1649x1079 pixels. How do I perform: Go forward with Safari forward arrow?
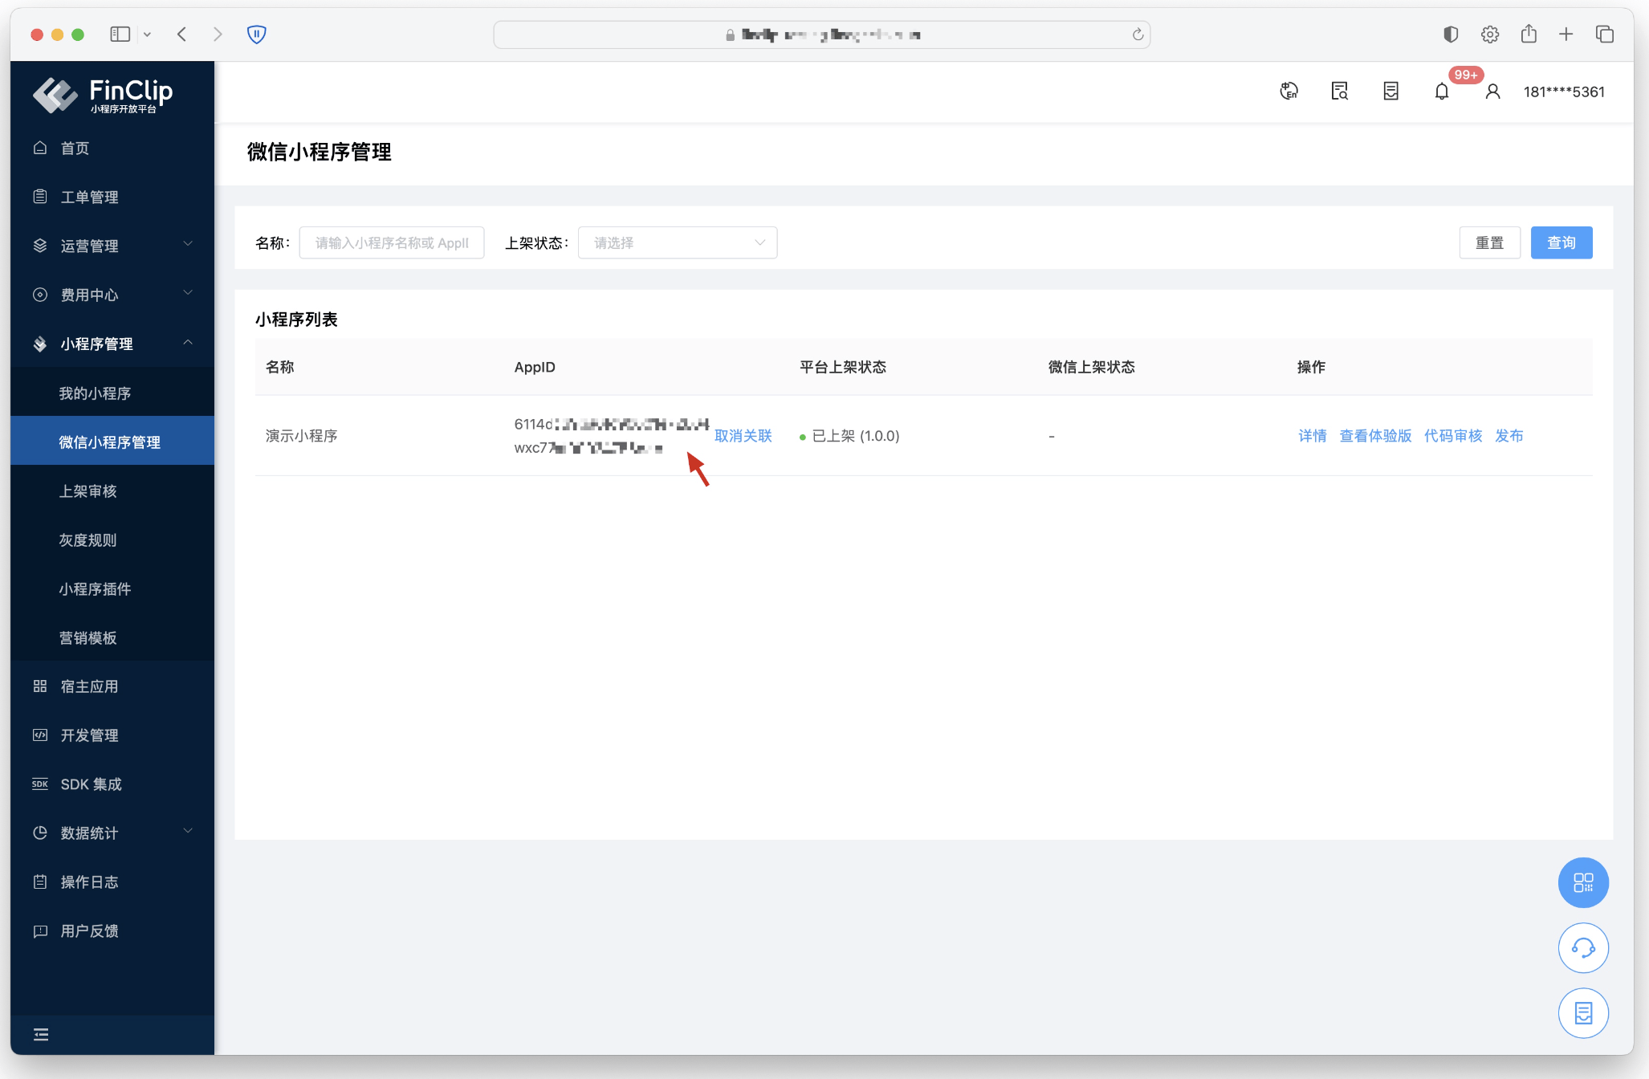[218, 34]
